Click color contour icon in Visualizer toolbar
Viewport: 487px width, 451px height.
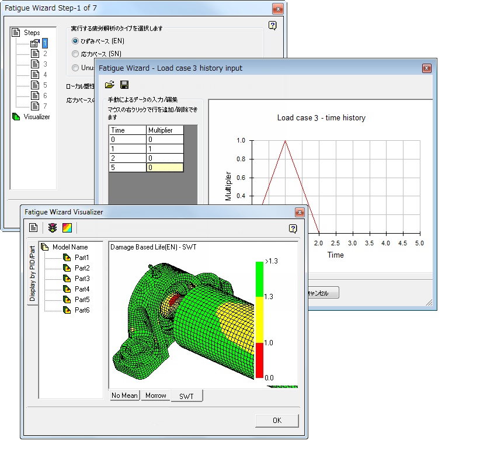pyautogui.click(x=67, y=228)
